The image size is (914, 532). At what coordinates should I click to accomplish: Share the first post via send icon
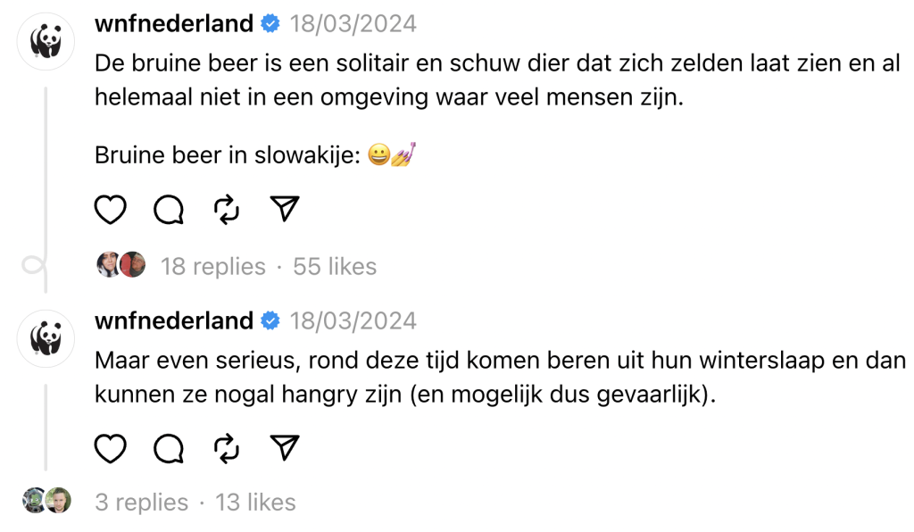point(284,210)
